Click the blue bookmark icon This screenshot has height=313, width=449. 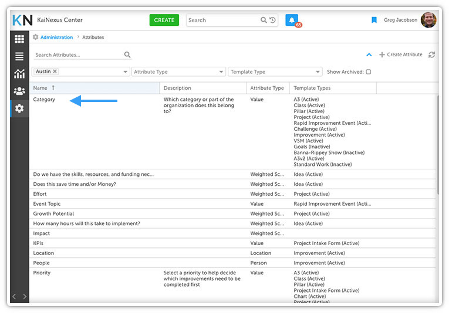tap(374, 20)
